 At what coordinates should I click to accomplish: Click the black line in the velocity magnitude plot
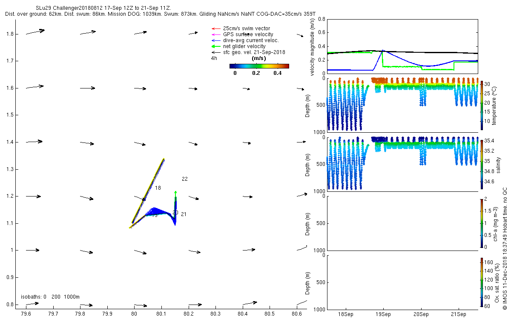[402, 52]
